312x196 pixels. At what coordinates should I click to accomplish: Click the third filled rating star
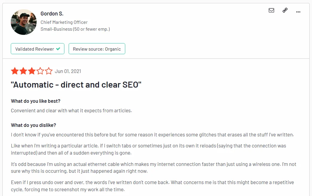(x=31, y=71)
